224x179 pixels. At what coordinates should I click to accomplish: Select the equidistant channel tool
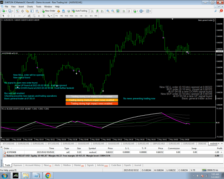pyautogui.click(x=29, y=16)
